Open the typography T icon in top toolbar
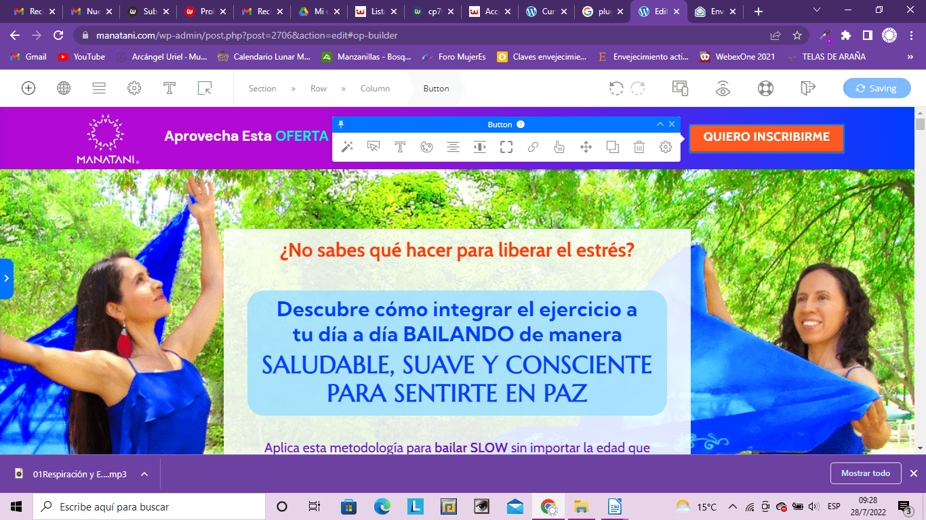926x520 pixels. click(x=169, y=88)
